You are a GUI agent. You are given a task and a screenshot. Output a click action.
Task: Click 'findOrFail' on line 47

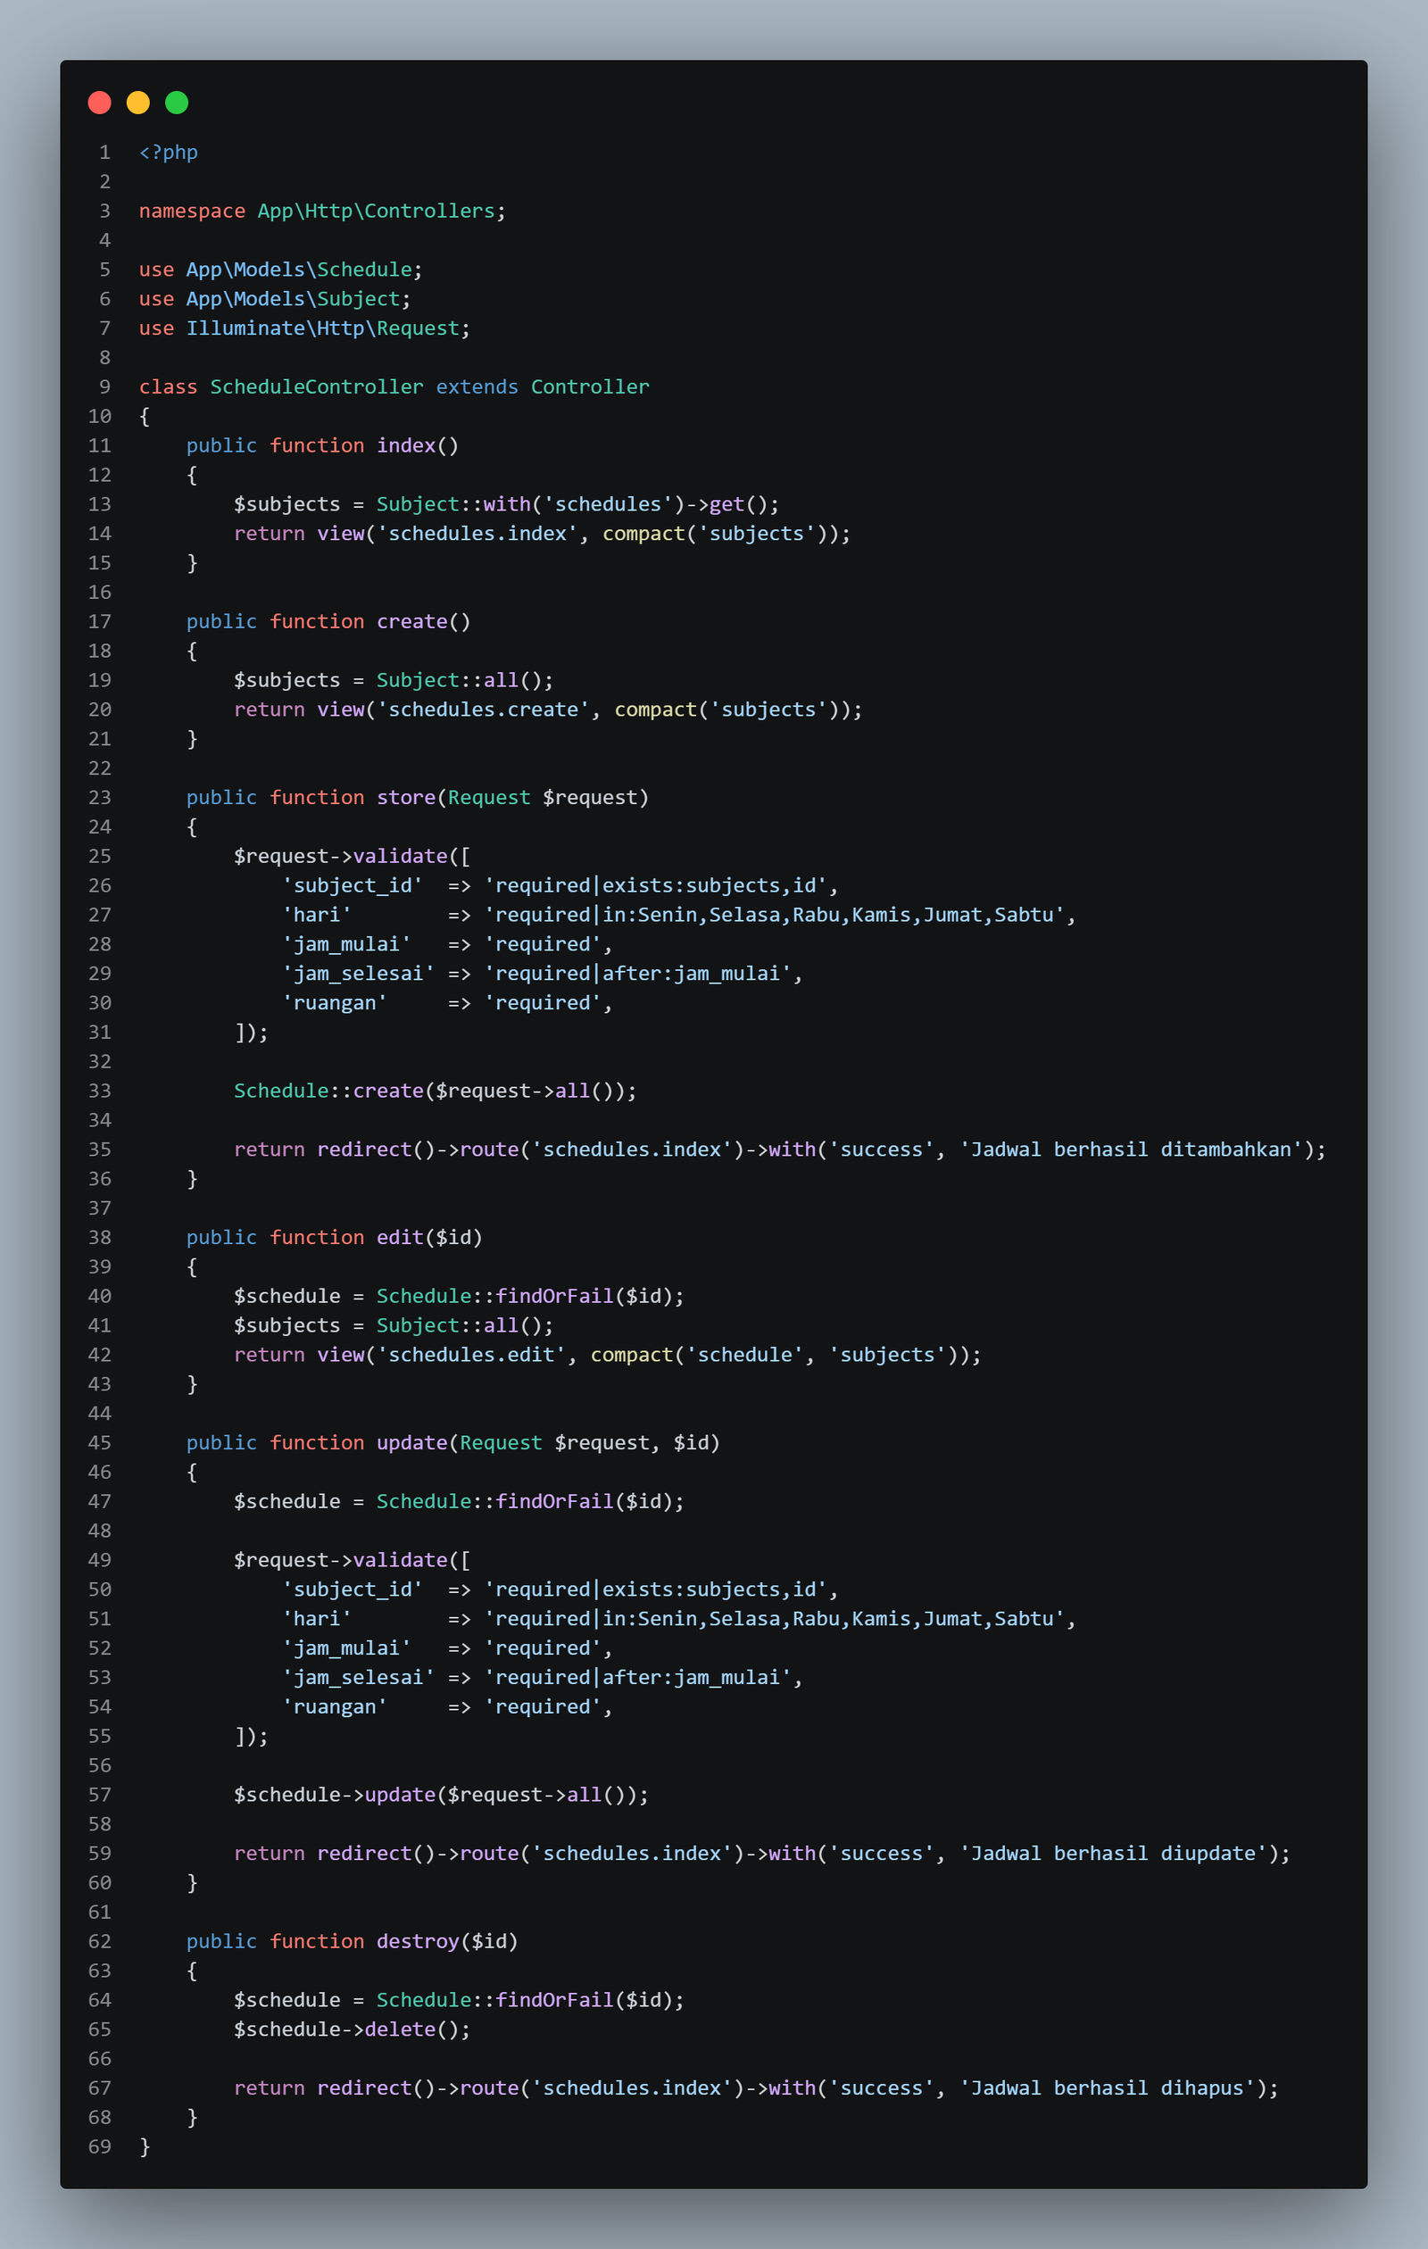(x=554, y=1502)
